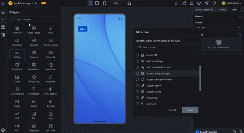
Task: Select the Barcode widget
Action: pos(34,42)
